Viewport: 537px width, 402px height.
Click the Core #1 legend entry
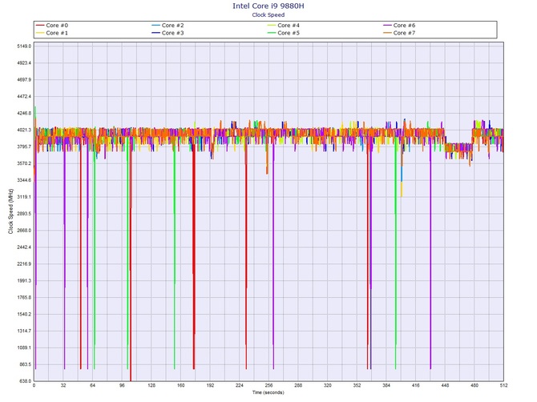pos(52,33)
